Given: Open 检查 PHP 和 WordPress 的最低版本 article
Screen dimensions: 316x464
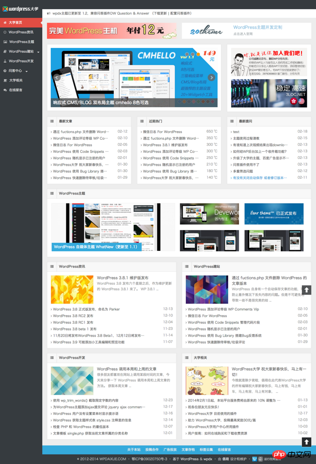Looking at the screenshot, I should tap(81, 427).
